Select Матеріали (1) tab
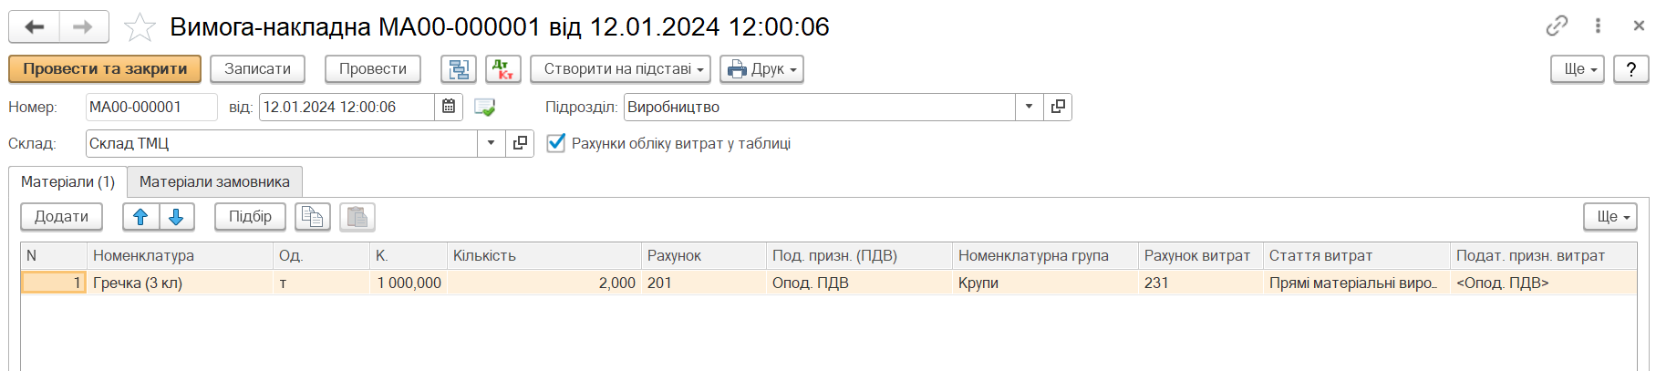 tap(67, 182)
